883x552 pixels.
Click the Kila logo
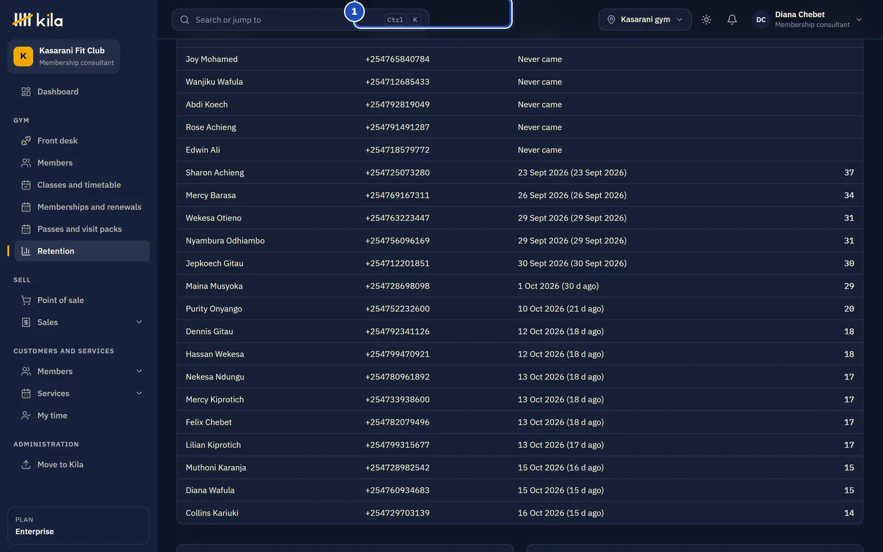tap(37, 20)
